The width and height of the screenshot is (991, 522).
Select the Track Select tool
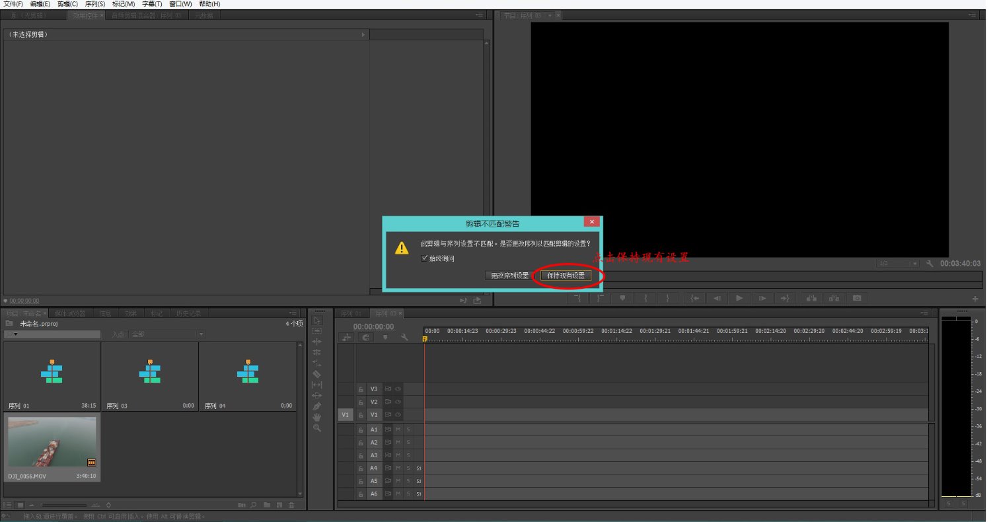coord(317,331)
